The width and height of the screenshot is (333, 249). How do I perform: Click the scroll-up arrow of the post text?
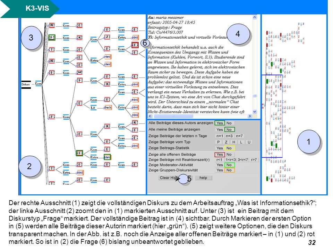point(255,17)
